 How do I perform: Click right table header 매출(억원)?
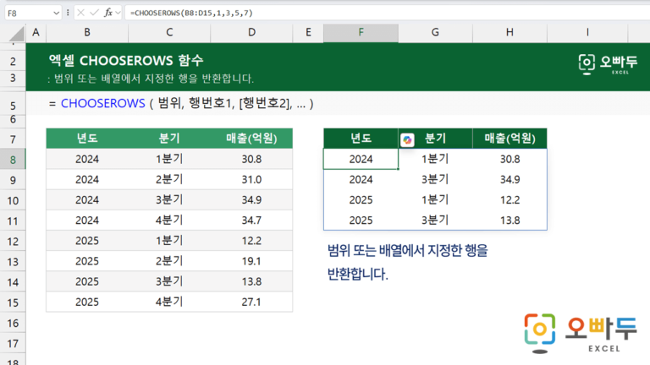[510, 139]
